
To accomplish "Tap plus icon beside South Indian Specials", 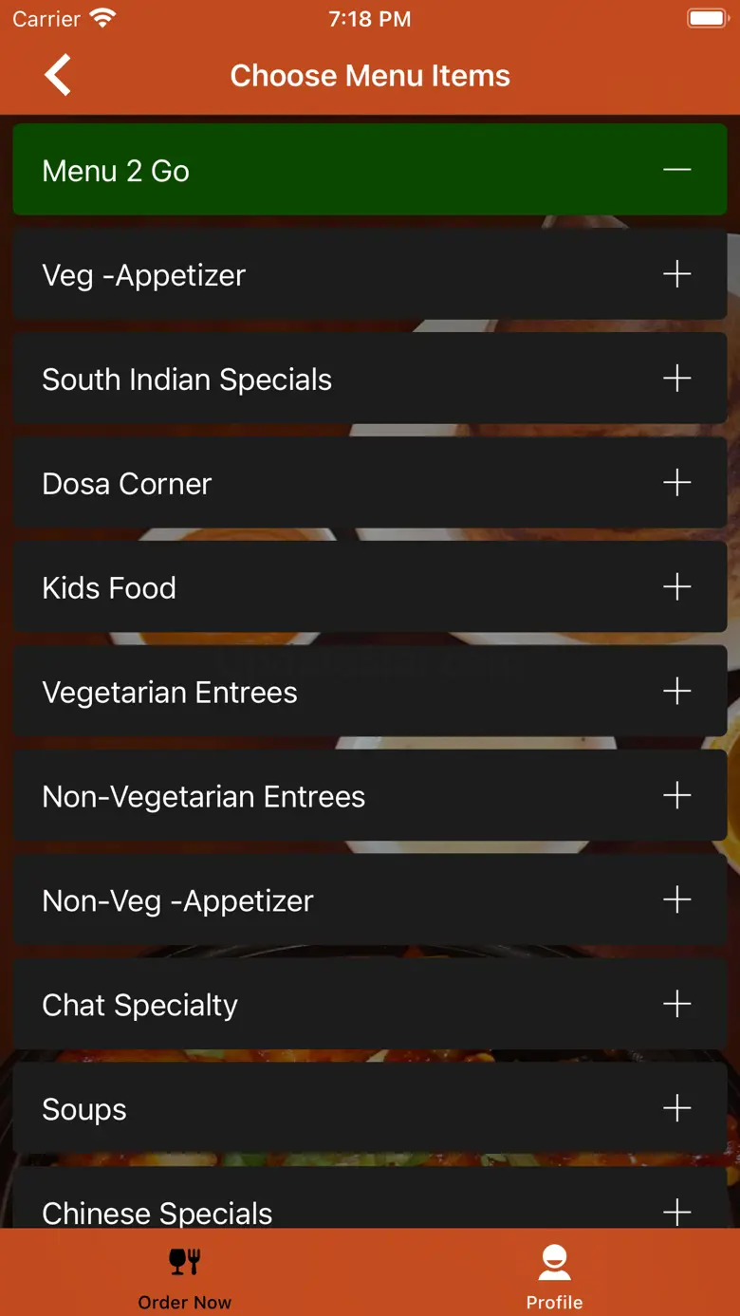I will pyautogui.click(x=676, y=379).
